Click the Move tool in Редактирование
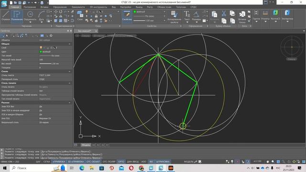 tap(56, 11)
